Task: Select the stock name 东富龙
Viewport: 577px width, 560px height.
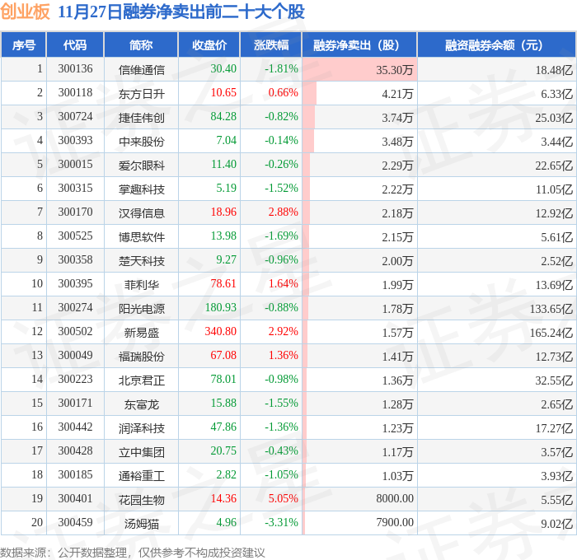Action: [x=141, y=404]
